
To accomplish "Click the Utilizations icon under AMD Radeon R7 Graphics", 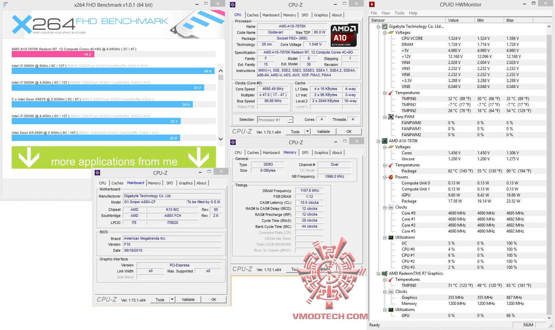I will tap(391, 310).
